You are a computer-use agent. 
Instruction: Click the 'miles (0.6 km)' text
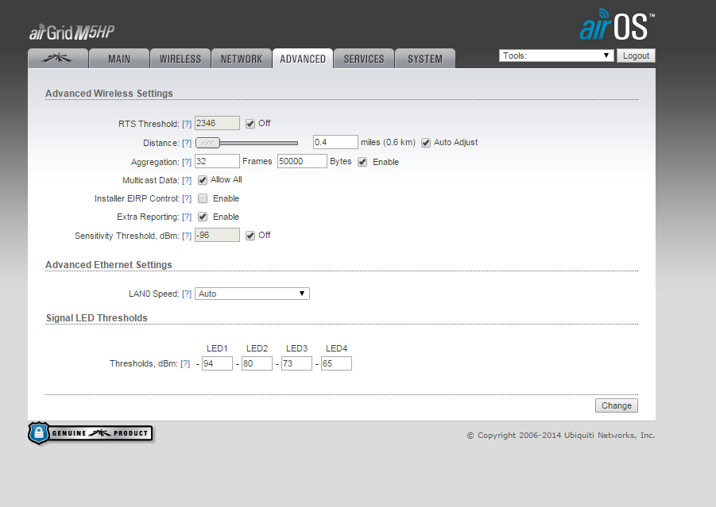pyautogui.click(x=388, y=142)
